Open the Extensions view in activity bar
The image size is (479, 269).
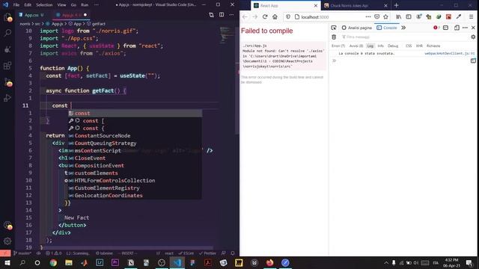pyautogui.click(x=7, y=66)
